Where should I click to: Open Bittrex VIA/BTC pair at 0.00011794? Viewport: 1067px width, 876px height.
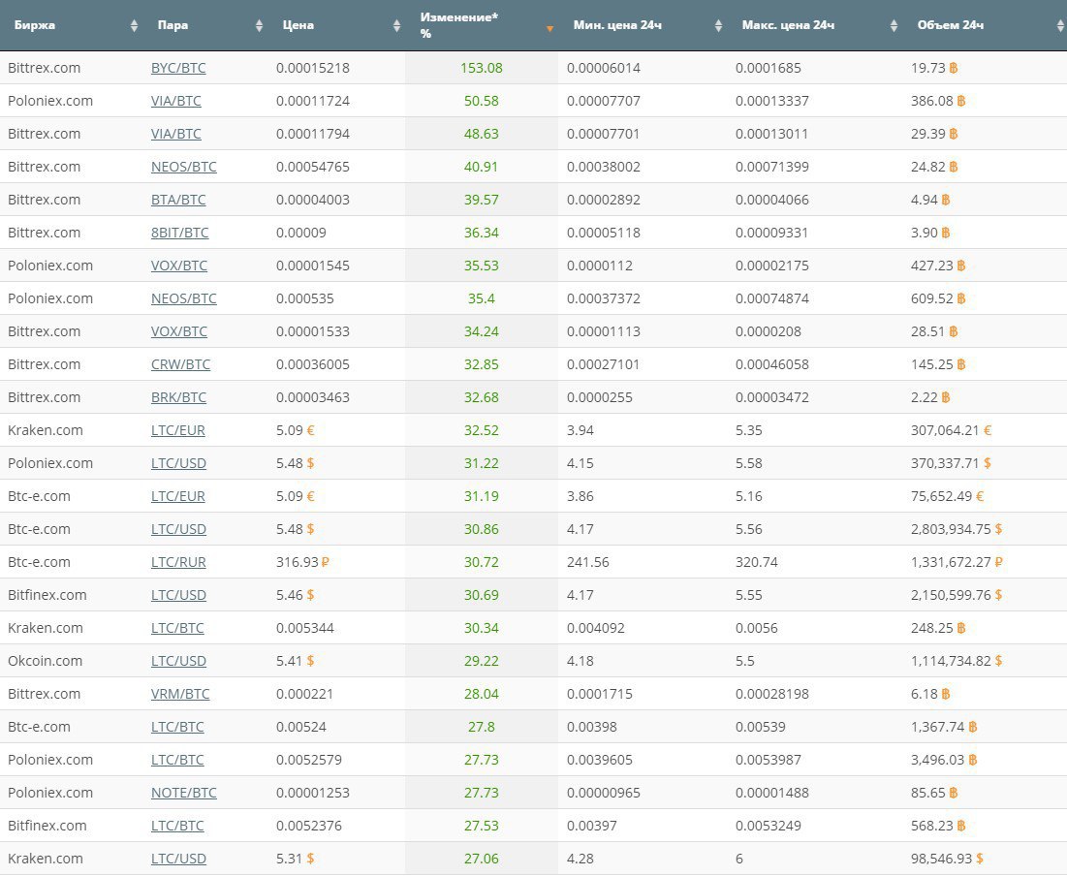click(176, 134)
